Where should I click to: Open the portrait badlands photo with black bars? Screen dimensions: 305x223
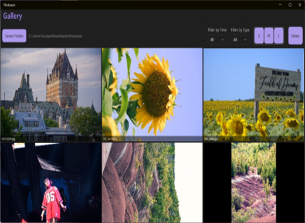point(253,183)
